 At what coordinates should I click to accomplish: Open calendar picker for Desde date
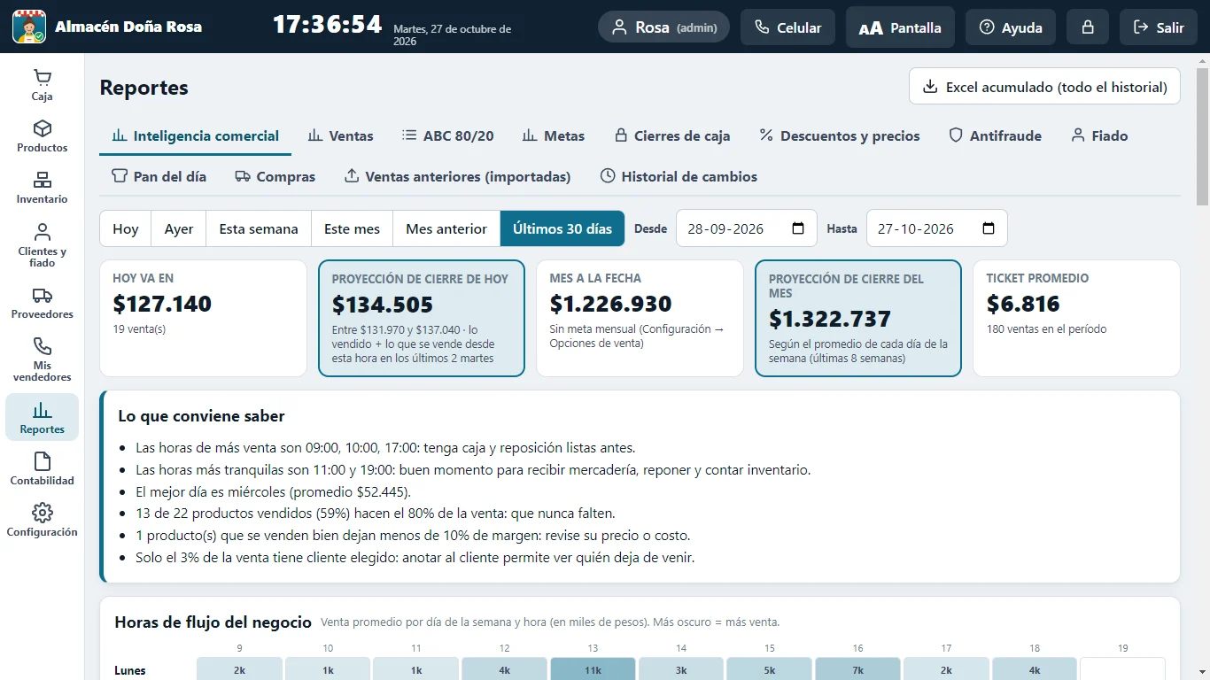click(x=798, y=228)
